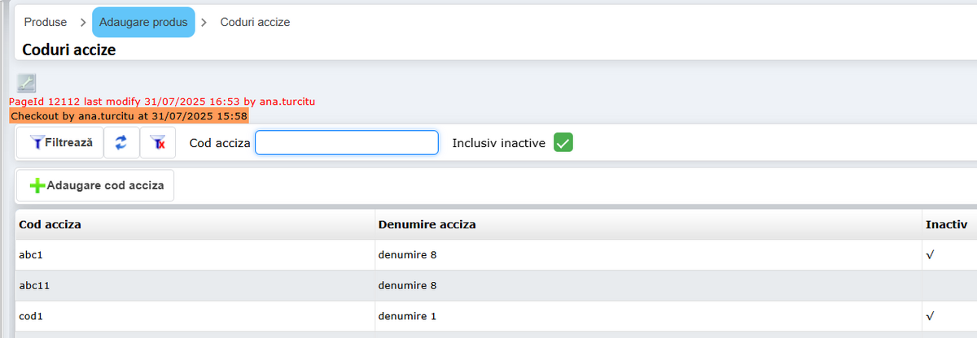Click the Inactiv checkmark for cod1
This screenshot has height=338, width=977.
[930, 317]
